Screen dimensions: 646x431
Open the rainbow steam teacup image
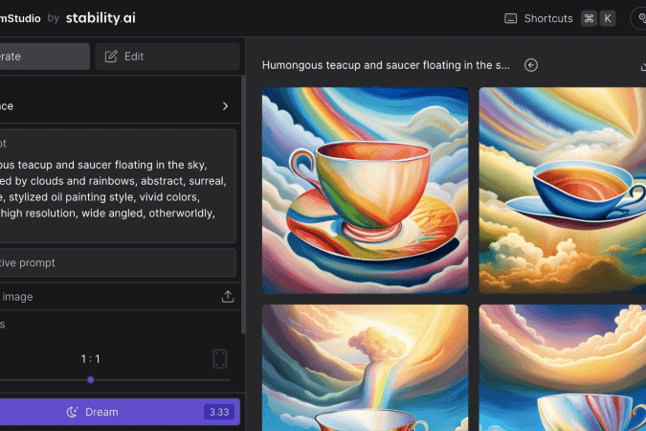coord(365,368)
